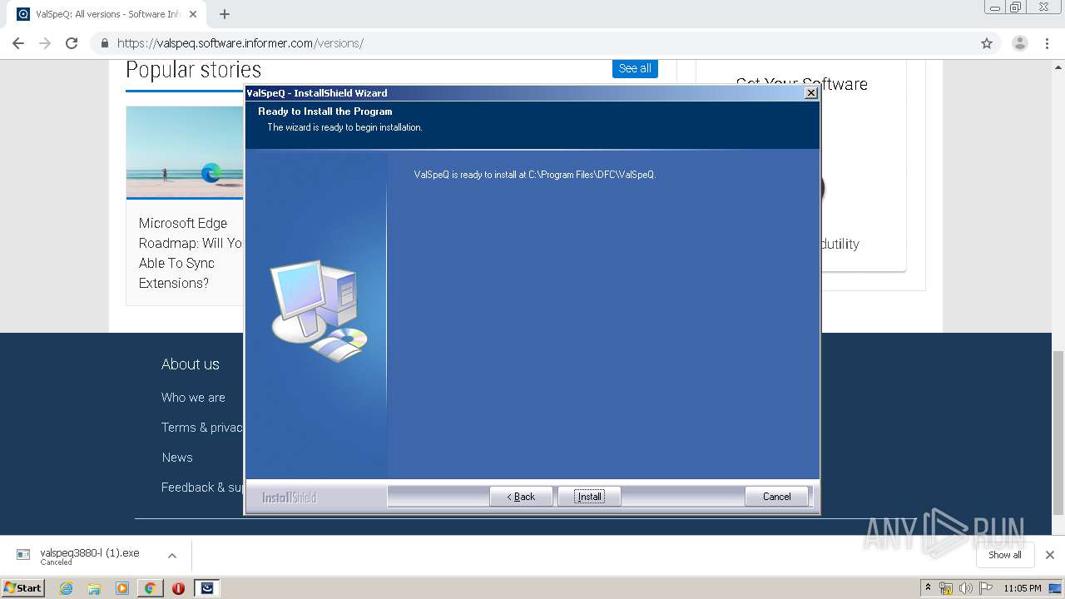Close the ValSpeQ browser tab
The image size is (1065, 599).
(x=193, y=14)
